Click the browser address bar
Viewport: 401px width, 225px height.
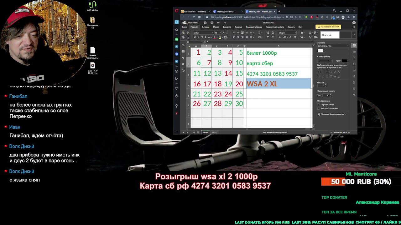click(x=247, y=17)
